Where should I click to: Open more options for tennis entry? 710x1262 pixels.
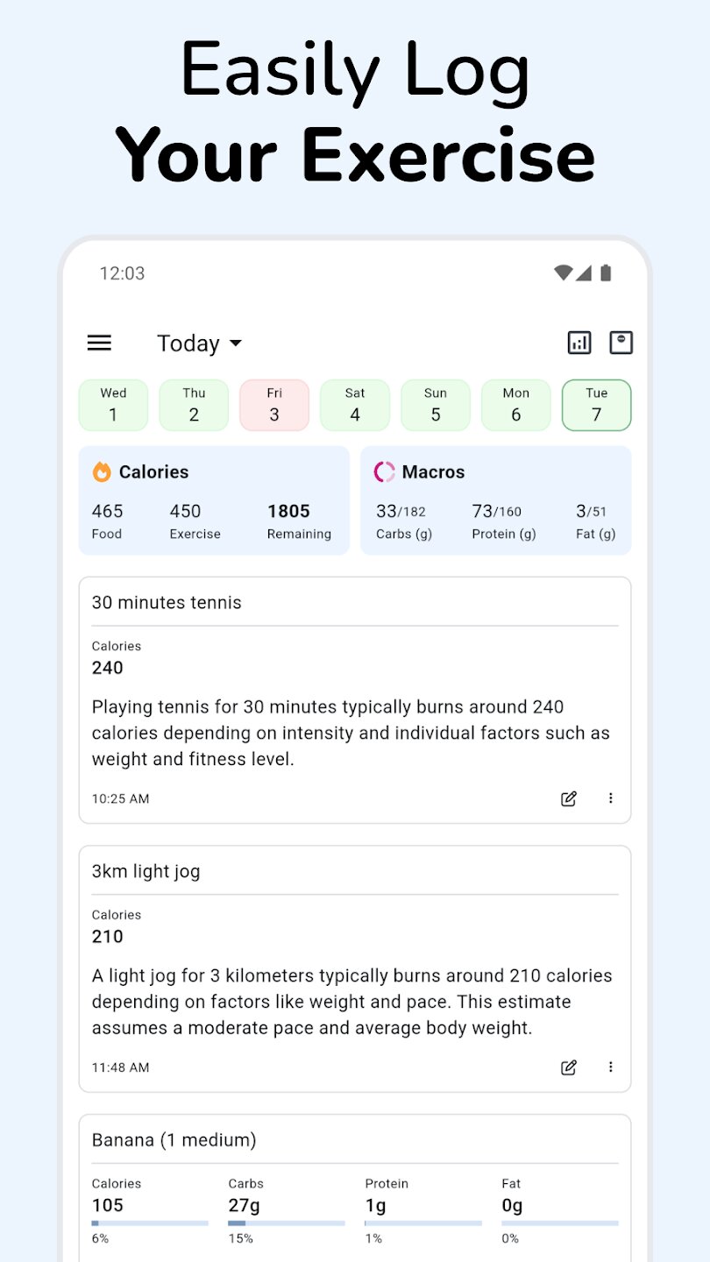(611, 798)
